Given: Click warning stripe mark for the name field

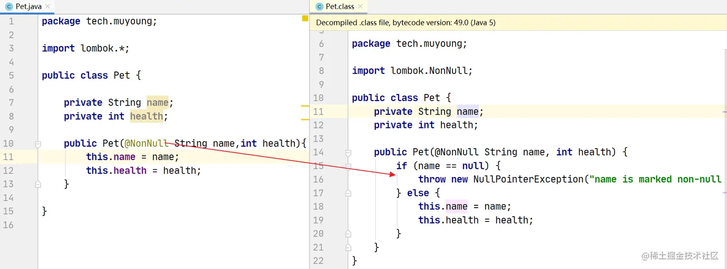Looking at the screenshot, I should [x=305, y=105].
